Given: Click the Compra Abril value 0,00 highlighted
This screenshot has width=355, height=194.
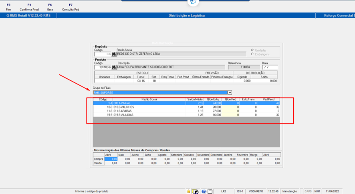Looking at the screenshot, I should click(x=111, y=159).
